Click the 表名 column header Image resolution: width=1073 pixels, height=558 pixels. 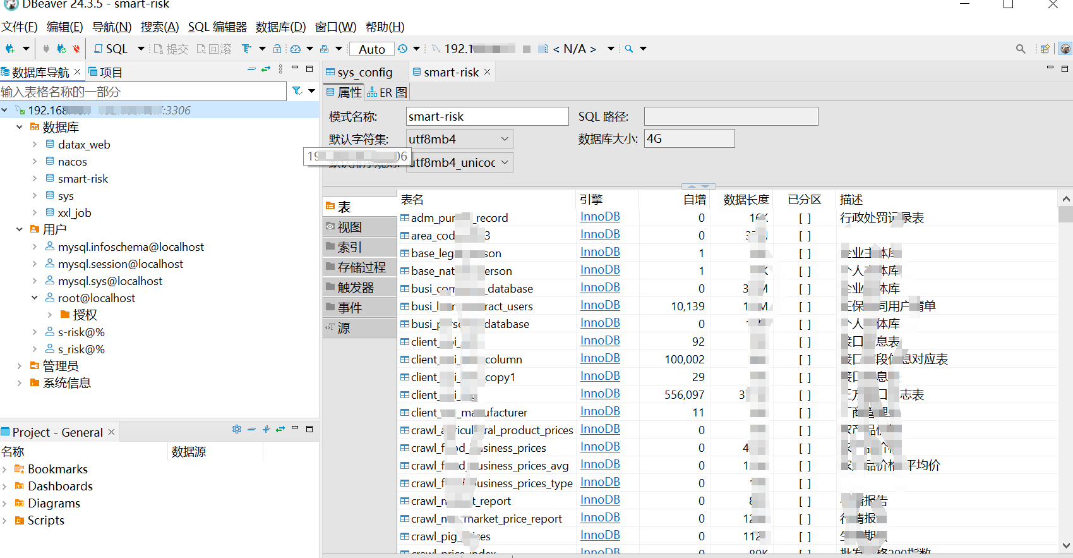486,200
